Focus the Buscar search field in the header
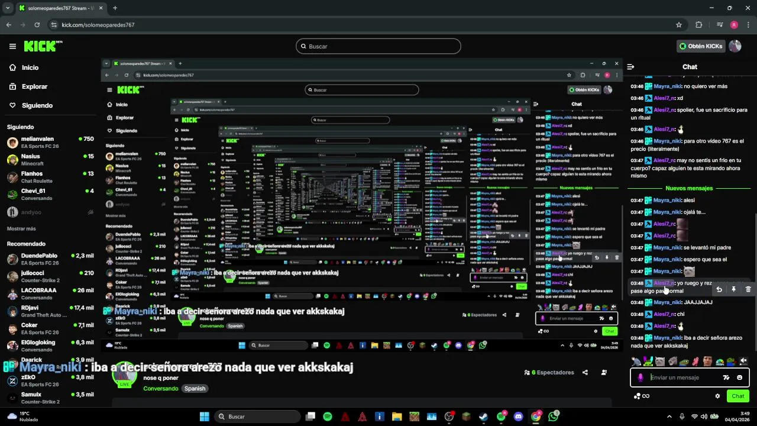 [378, 46]
